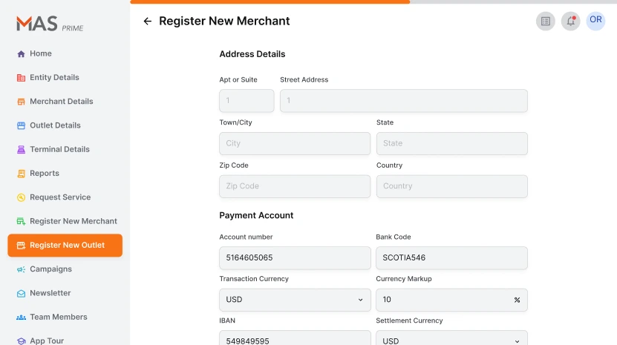Expand the Settlement Currency dropdown

(x=451, y=341)
